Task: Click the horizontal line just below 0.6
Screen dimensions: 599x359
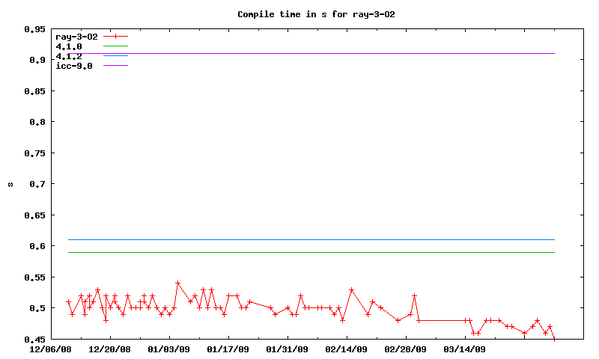Action: [337, 252]
